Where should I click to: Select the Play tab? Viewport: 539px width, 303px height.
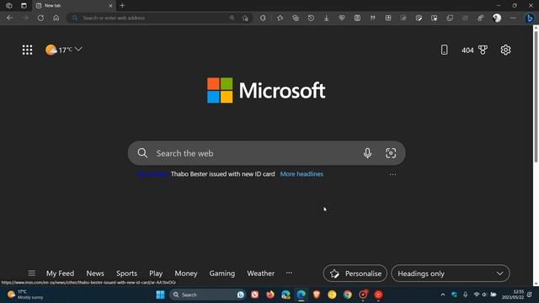[x=156, y=274]
